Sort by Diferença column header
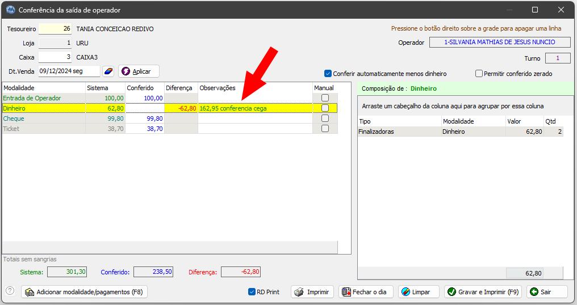The height and width of the screenshot is (305, 577). (181, 88)
